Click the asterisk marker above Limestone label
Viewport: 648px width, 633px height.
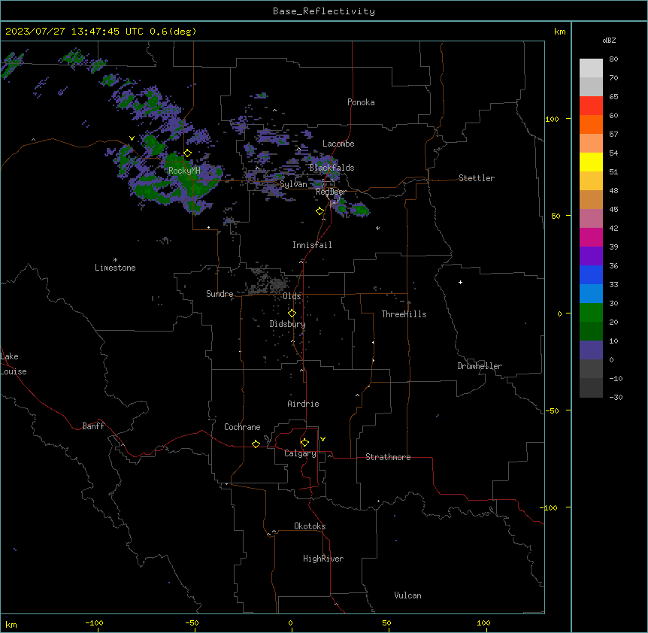(115, 260)
